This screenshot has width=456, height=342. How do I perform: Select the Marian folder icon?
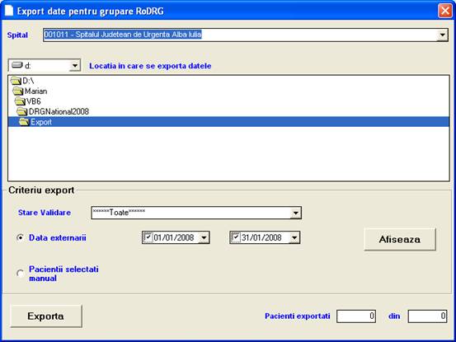point(18,91)
